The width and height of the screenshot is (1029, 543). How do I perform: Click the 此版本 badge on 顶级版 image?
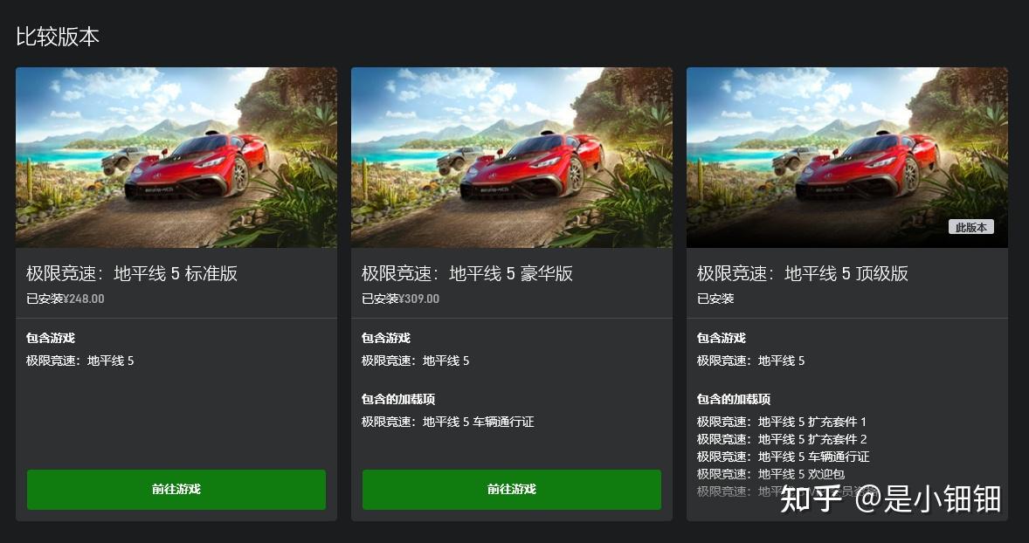pyautogui.click(x=970, y=228)
